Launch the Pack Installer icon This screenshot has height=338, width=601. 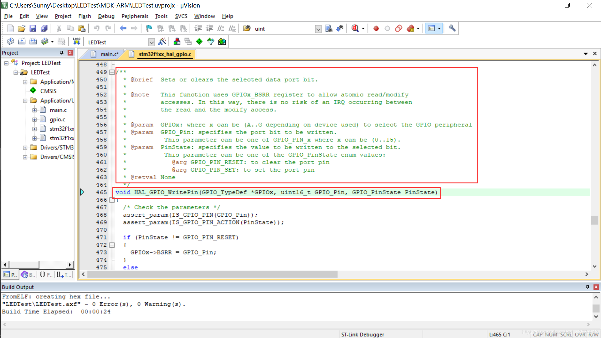[222, 41]
